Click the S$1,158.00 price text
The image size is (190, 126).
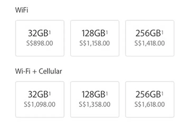pyautogui.click(x=94, y=43)
